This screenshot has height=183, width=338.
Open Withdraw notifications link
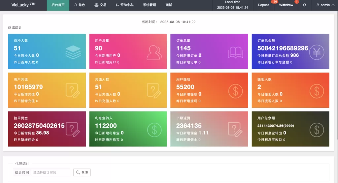point(286,5)
